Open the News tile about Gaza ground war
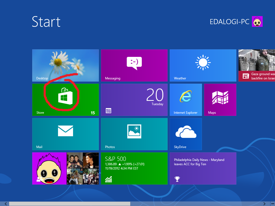The image size is (275, 206). pos(257,65)
